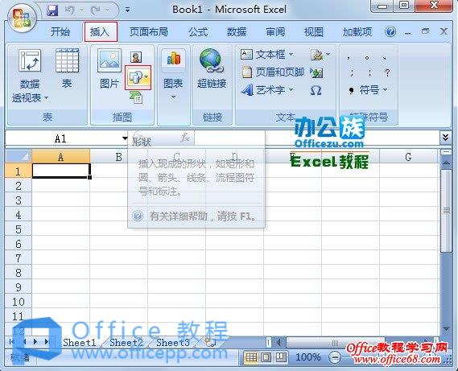458x371 pixels.
Task: Redo the last action
Action: click(96, 10)
